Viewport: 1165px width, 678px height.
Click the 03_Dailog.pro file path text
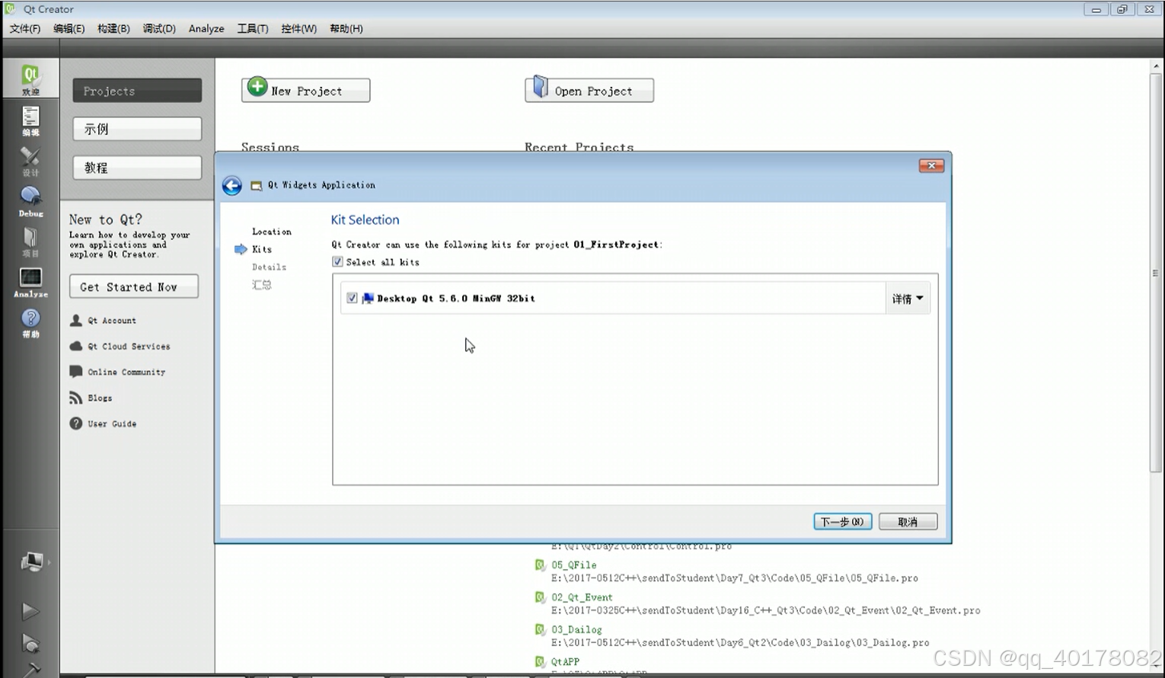[x=740, y=642]
